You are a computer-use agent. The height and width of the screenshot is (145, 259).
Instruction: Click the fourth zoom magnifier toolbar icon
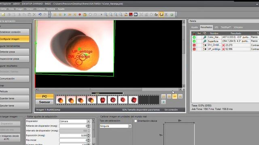(x=121, y=14)
